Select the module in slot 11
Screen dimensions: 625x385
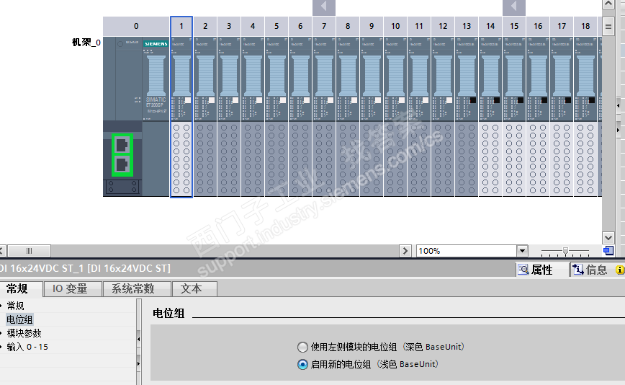pos(419,117)
